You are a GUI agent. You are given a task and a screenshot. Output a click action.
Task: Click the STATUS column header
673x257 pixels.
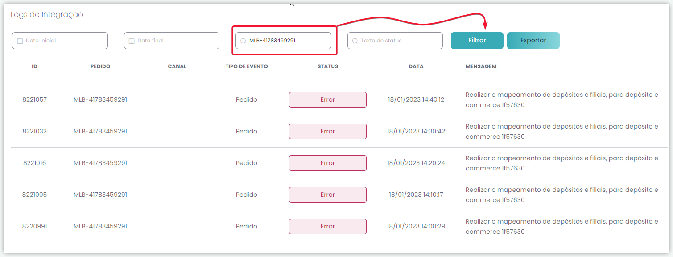[x=328, y=66]
